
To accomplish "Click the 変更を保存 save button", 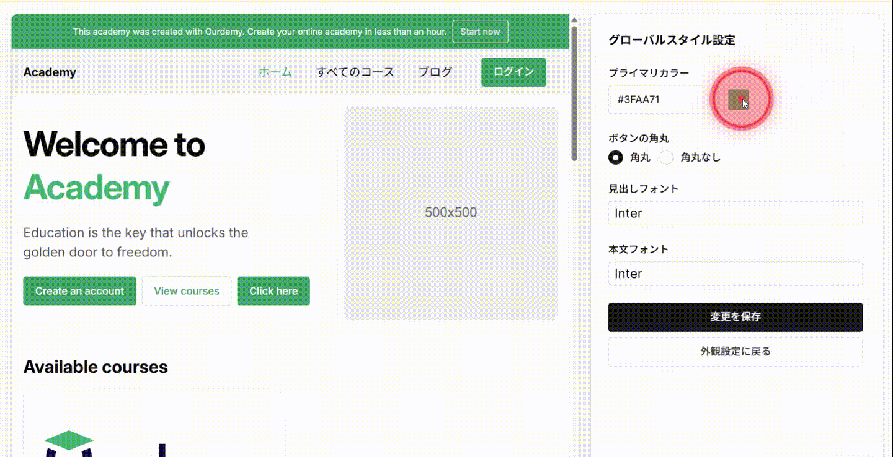I will point(735,316).
